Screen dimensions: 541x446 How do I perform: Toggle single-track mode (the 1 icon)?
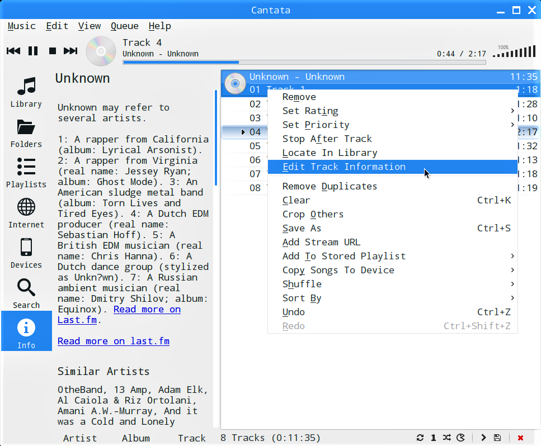click(434, 438)
